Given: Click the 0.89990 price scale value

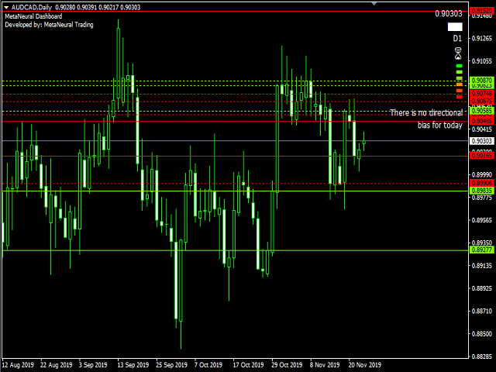Looking at the screenshot, I should coord(482,174).
